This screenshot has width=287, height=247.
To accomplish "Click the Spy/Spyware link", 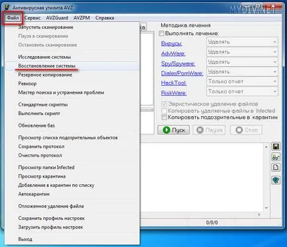I will 178,63.
